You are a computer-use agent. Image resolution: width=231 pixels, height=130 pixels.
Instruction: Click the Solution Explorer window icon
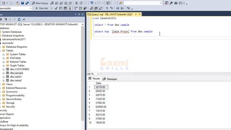pos(166,3)
